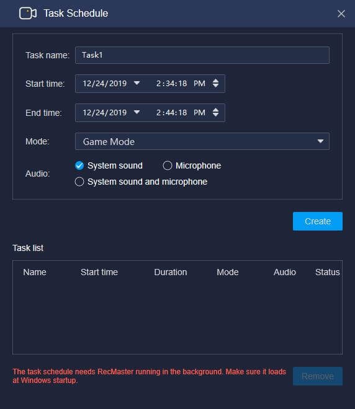Image resolution: width=355 pixels, height=409 pixels.
Task: Click the Remove button
Action: (x=318, y=376)
